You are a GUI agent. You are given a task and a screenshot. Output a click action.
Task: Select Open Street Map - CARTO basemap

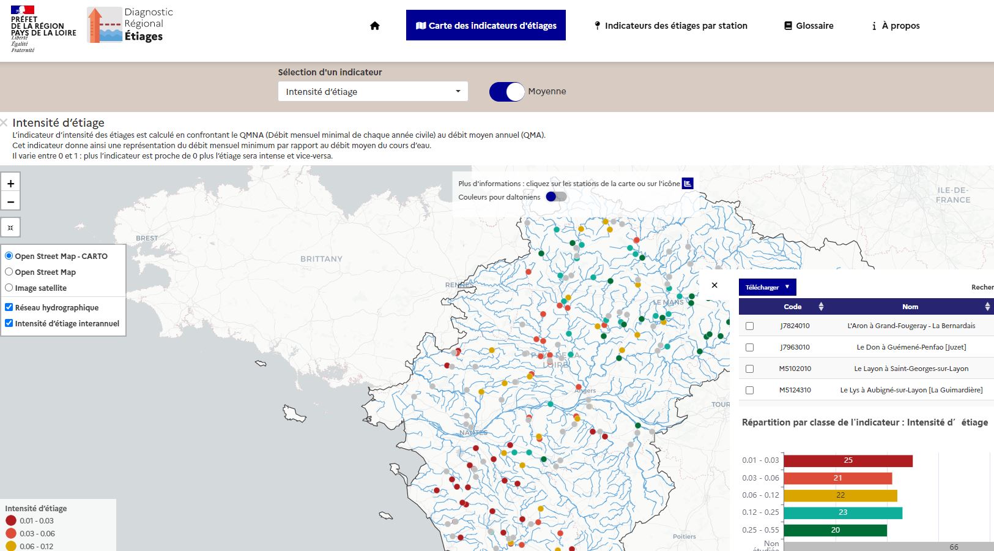click(9, 256)
